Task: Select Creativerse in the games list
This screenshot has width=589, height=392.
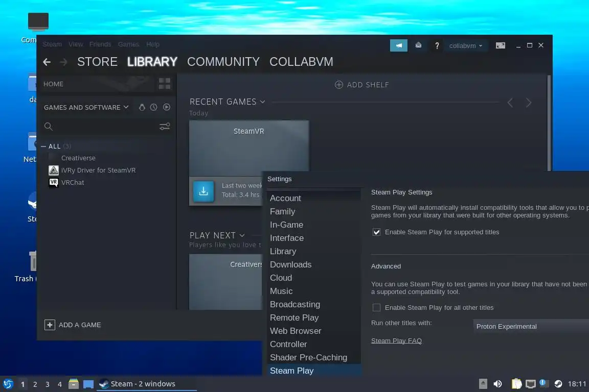Action: [78, 158]
